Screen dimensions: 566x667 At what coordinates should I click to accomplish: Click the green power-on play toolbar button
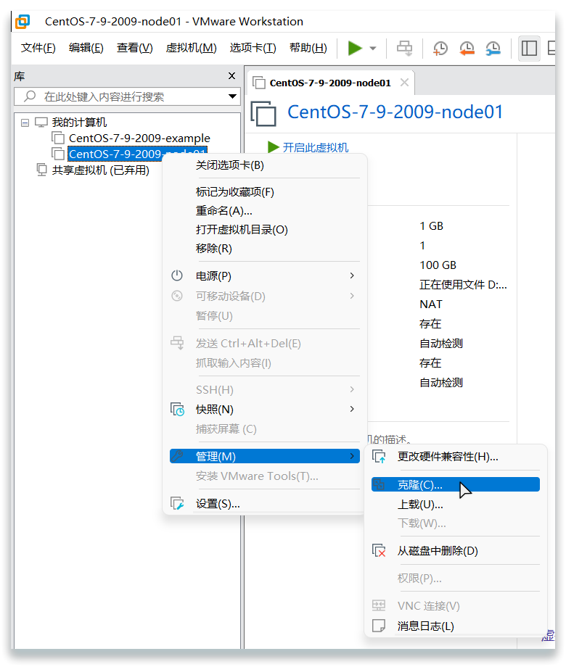coord(354,48)
